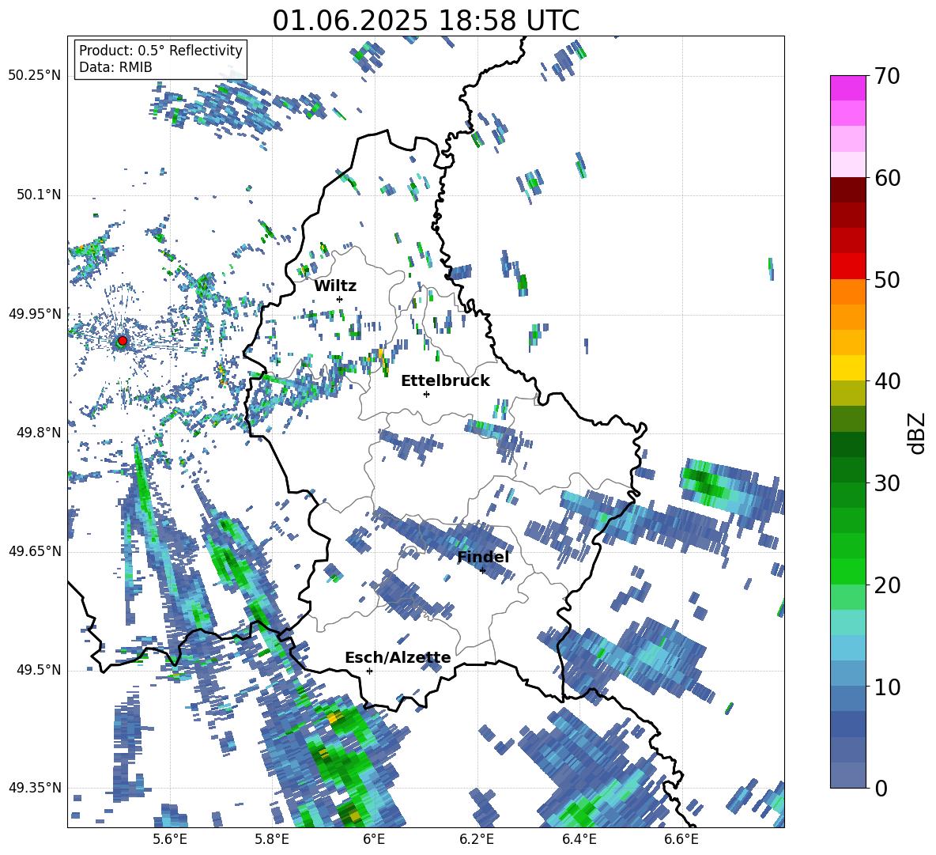The image size is (936, 855).
Task: Click the longitude label 5.8°E
Action: (272, 839)
